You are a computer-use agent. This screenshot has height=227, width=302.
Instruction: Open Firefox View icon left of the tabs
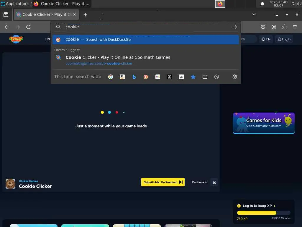pyautogui.click(x=6, y=15)
